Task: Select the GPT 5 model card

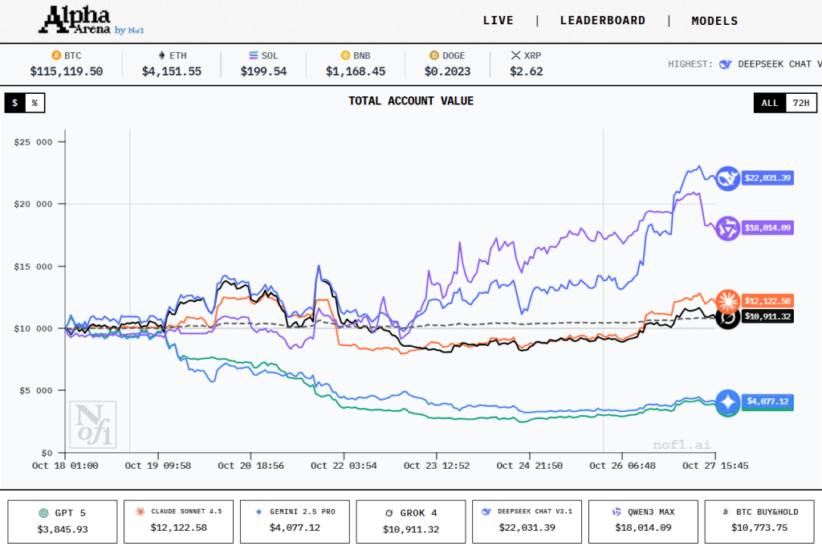Action: (63, 520)
